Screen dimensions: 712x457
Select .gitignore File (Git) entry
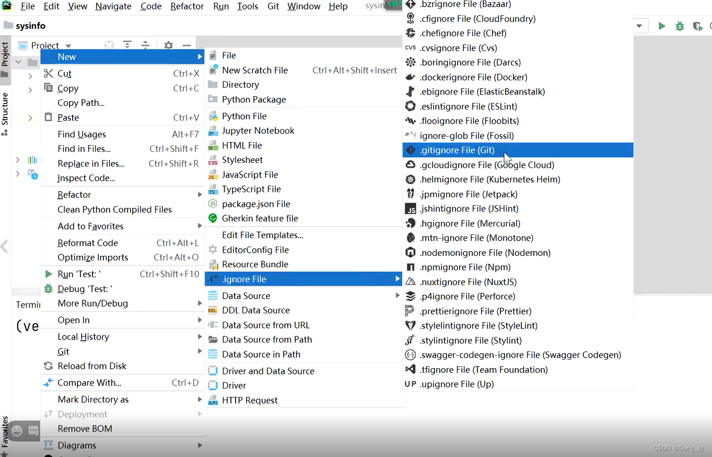pyautogui.click(x=518, y=150)
